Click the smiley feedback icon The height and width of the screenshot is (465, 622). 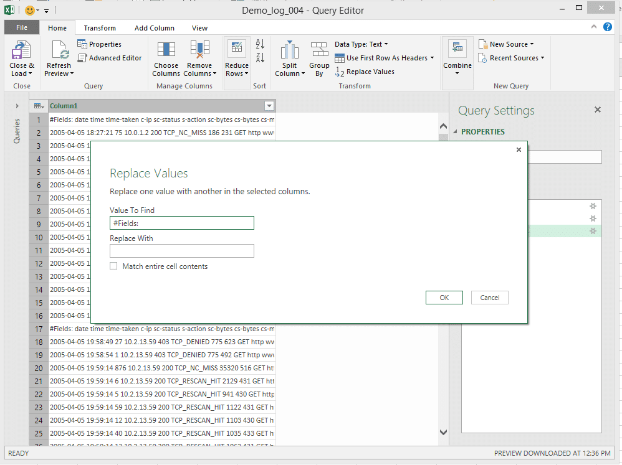tap(30, 11)
